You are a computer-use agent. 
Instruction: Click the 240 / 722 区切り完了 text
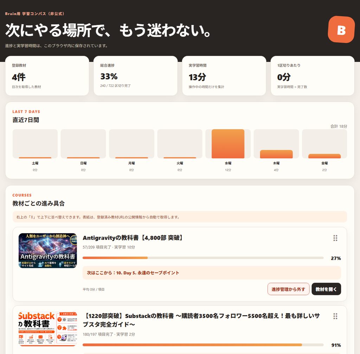click(x=115, y=86)
